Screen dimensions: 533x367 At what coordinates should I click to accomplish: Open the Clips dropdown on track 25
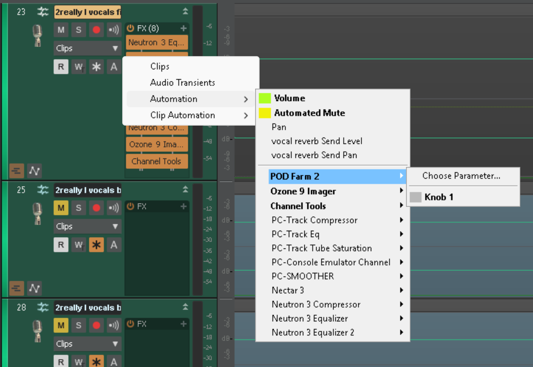[87, 226]
